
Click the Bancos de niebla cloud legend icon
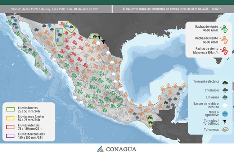225,105
